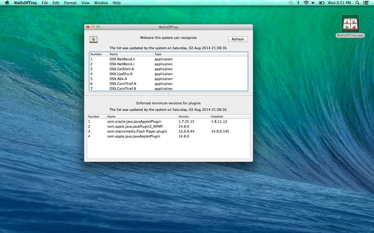Viewport: 374px width, 233px height.
Task: Select the OSX.CoinThief.A malware row
Action: coord(123,84)
